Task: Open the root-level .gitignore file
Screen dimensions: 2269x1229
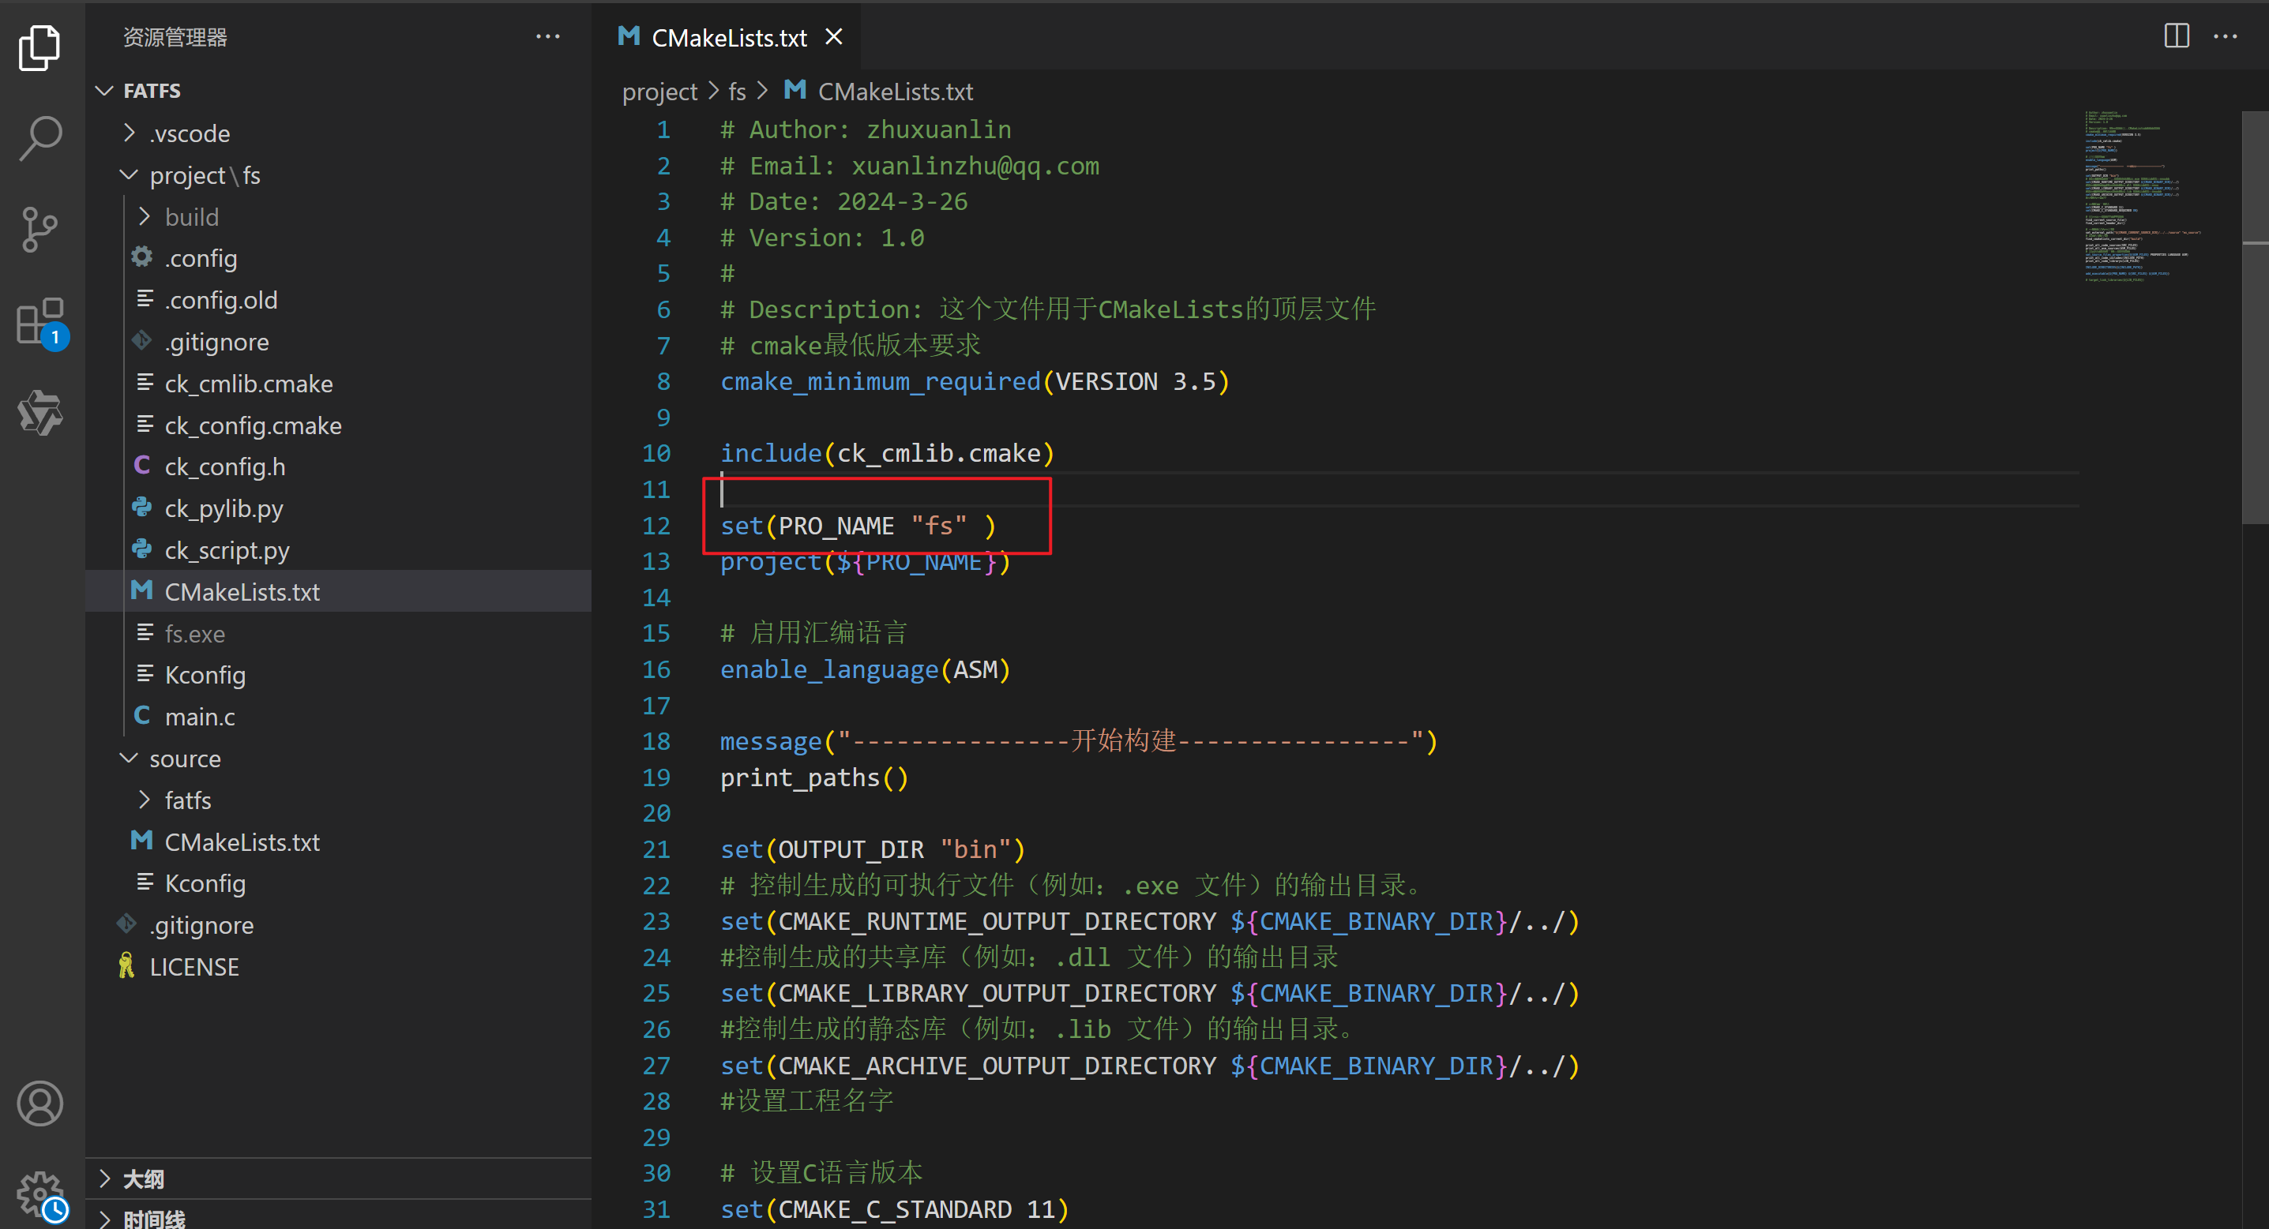Action: [x=338, y=925]
